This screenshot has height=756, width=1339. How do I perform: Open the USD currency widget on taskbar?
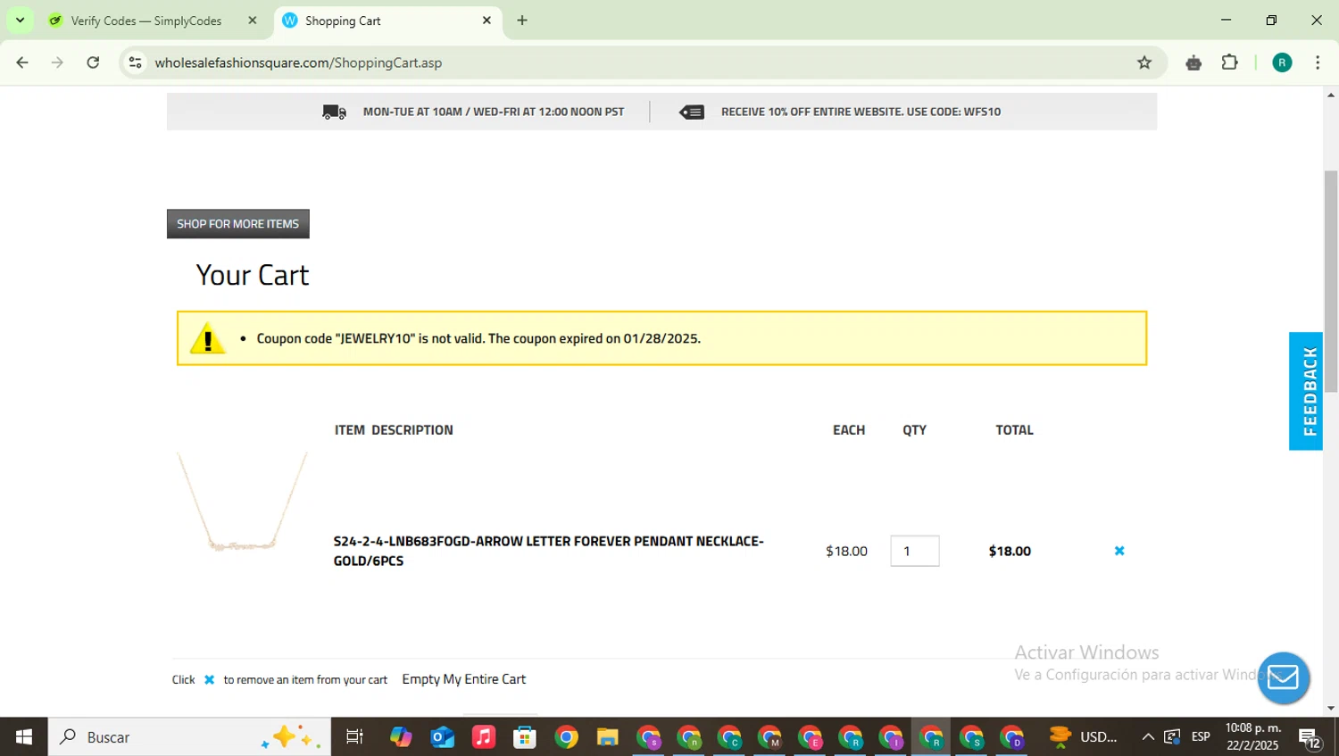point(1083,737)
